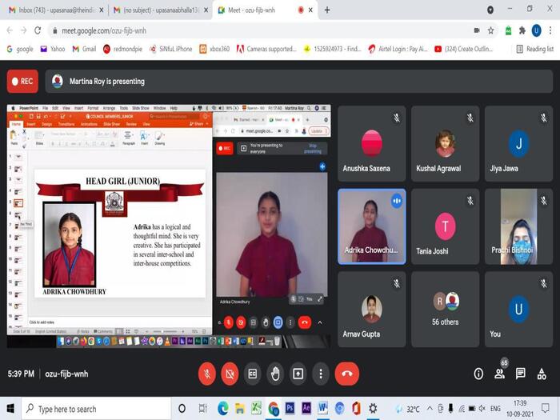This screenshot has width=560, height=420.
Task: Select the Kushal Agrawal tile
Action: [x=445, y=143]
